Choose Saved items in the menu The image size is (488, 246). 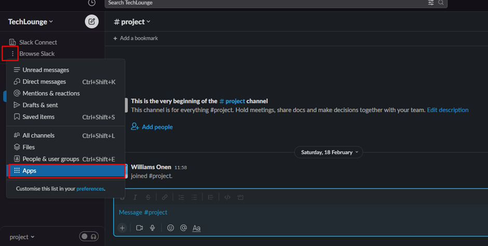tap(65, 117)
